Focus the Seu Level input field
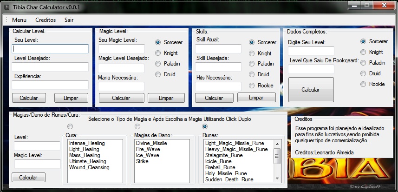Screen dimensions: 398x192 50,49
